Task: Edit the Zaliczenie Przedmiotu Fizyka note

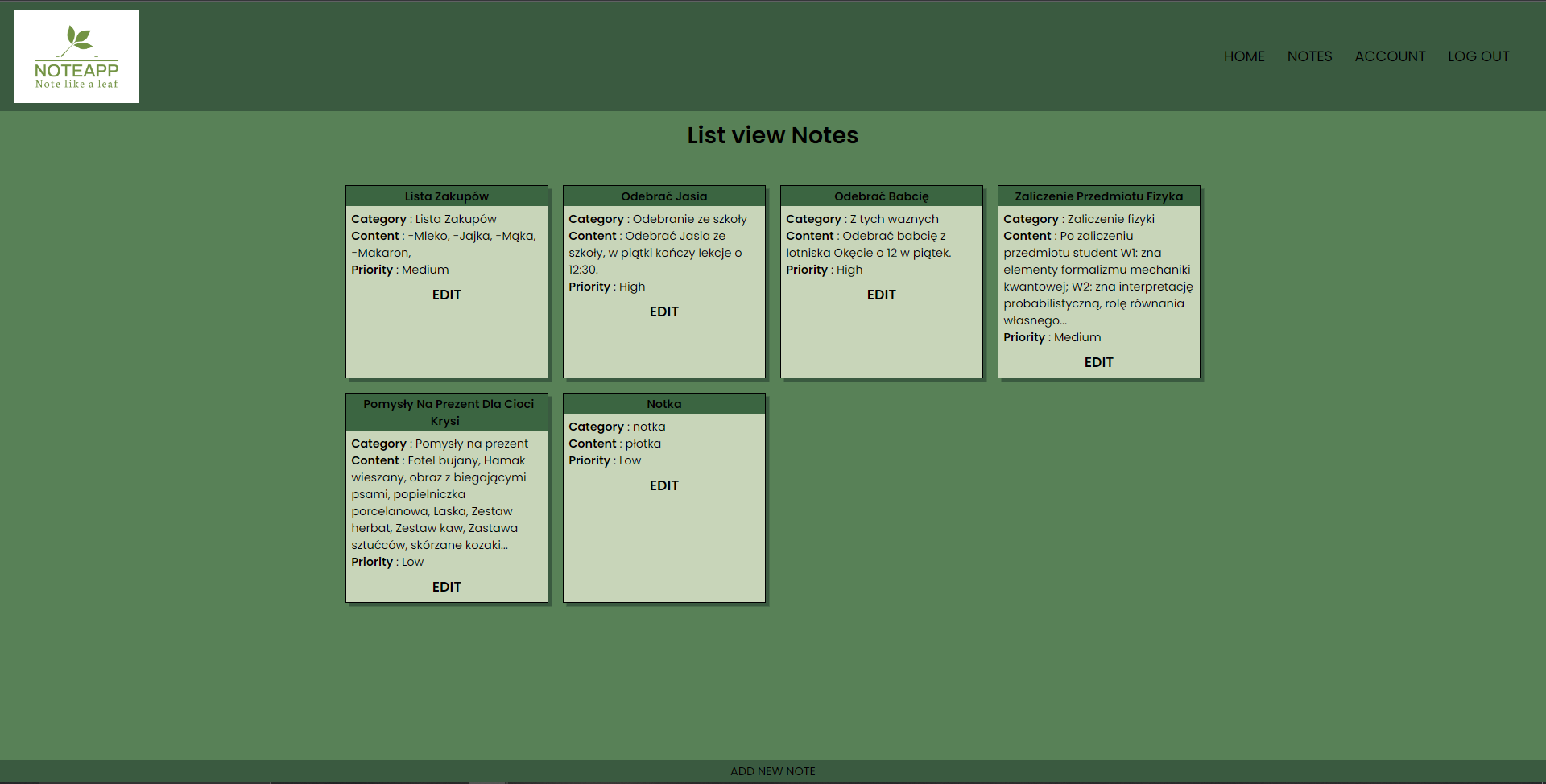Action: click(1098, 362)
